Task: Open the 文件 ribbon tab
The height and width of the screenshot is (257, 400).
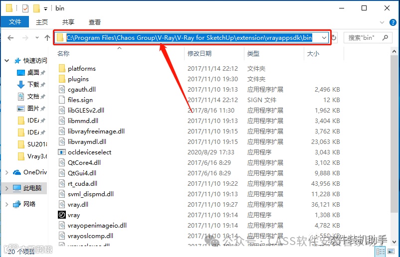Action: [15, 22]
